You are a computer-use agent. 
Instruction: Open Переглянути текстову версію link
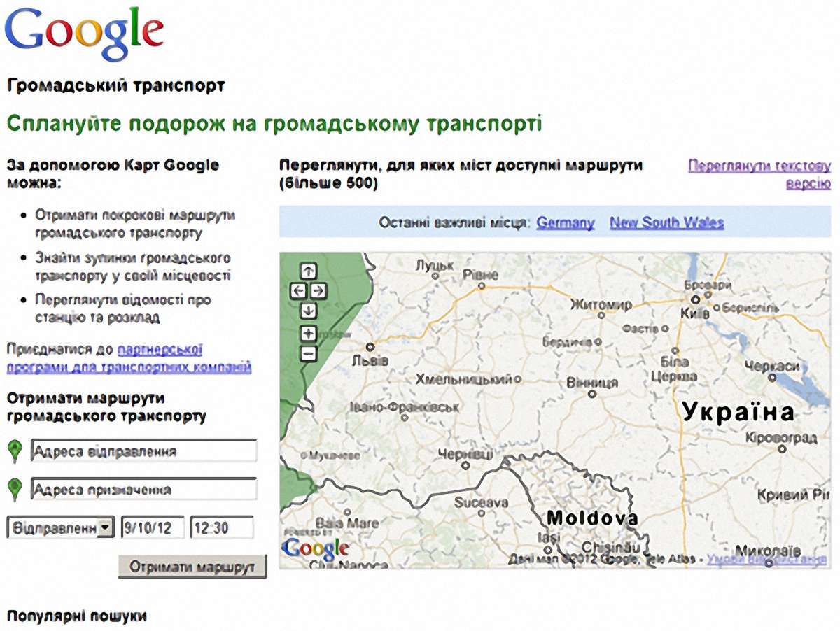point(760,175)
